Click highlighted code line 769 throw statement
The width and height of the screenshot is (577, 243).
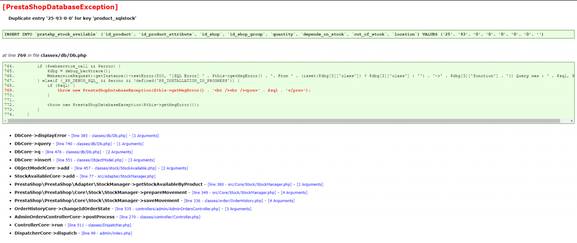[x=184, y=90]
